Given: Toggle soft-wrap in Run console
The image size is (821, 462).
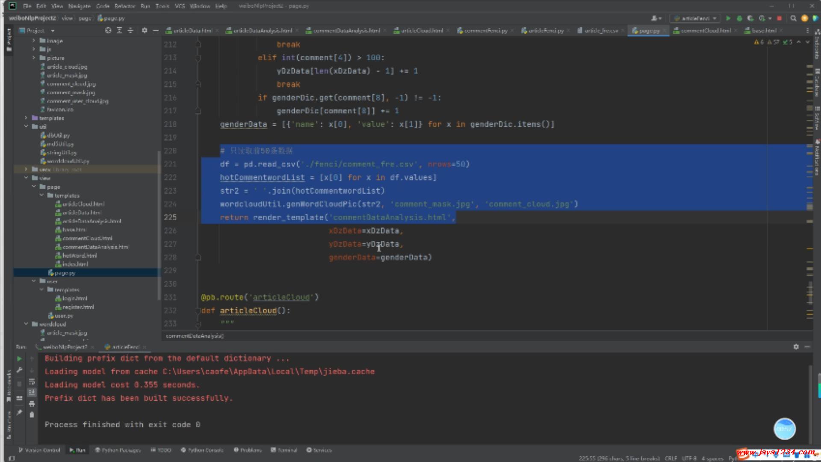Looking at the screenshot, I should [x=32, y=381].
